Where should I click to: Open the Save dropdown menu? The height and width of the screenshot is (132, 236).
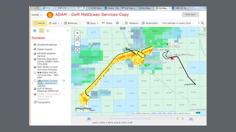[92, 23]
